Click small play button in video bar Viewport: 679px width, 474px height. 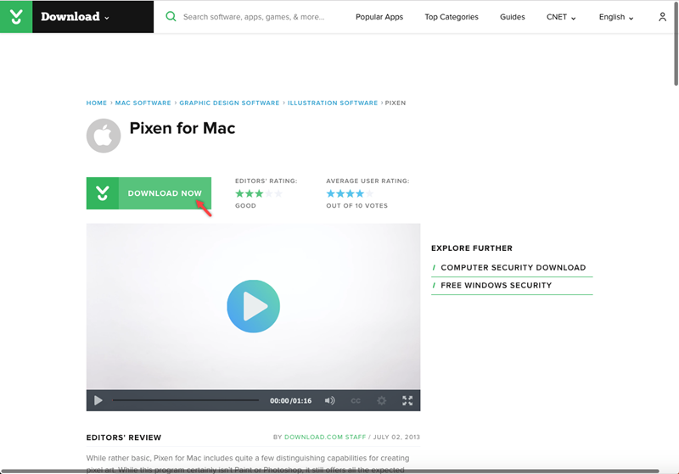click(98, 400)
